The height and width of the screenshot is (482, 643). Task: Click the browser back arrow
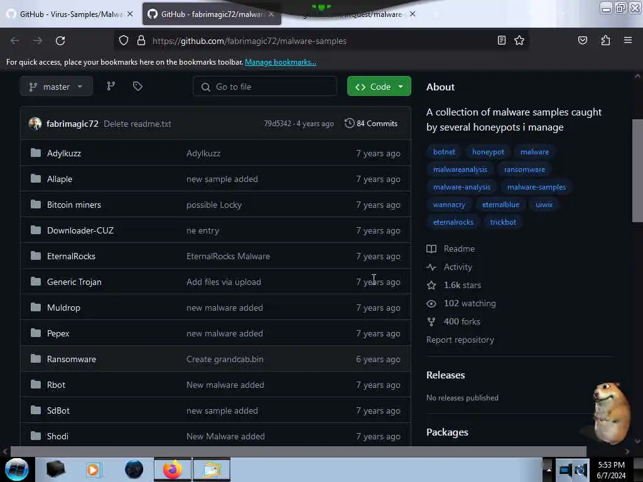point(15,41)
